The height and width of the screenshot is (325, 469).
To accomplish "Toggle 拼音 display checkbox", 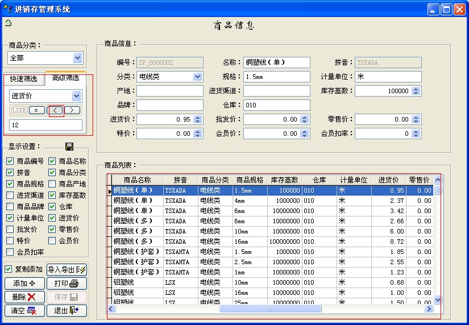I will coord(10,173).
